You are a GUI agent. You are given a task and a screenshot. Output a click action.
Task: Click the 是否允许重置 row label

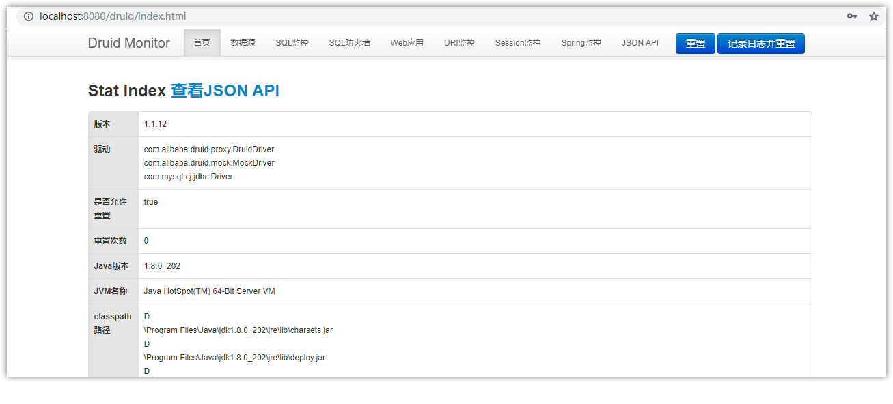[111, 209]
